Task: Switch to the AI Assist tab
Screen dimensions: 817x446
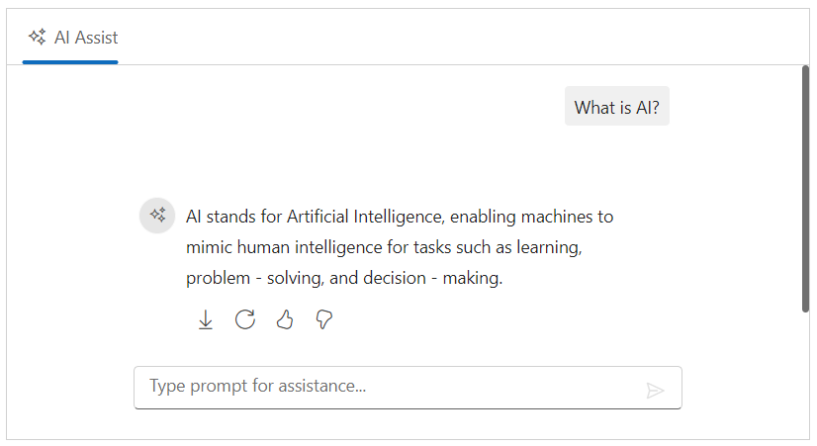Action: (x=71, y=38)
